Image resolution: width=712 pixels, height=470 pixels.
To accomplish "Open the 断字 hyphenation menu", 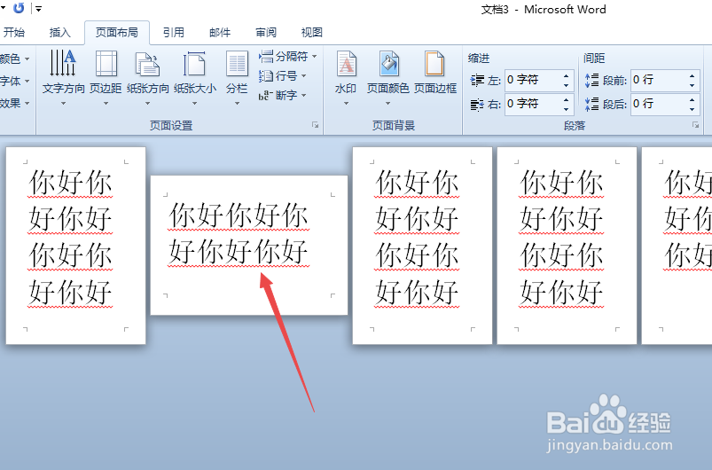I will tap(283, 96).
